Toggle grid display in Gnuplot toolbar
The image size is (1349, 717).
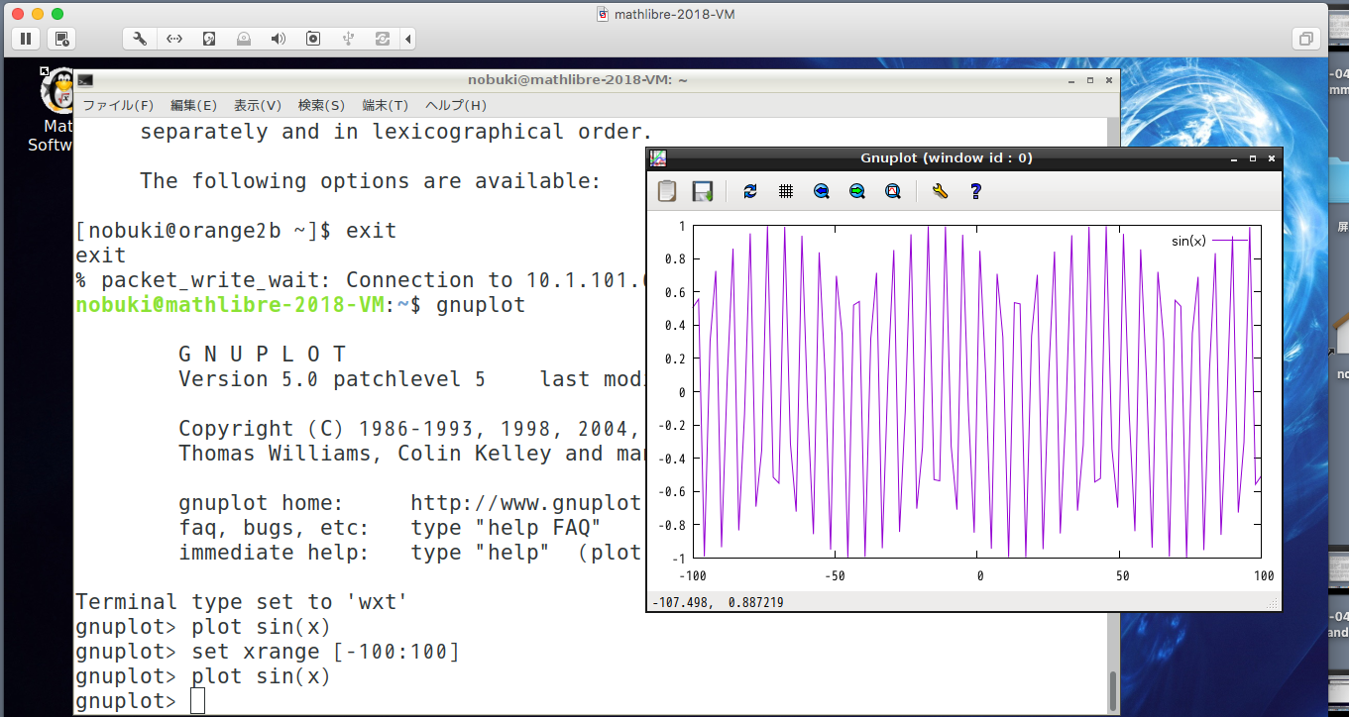tap(786, 191)
